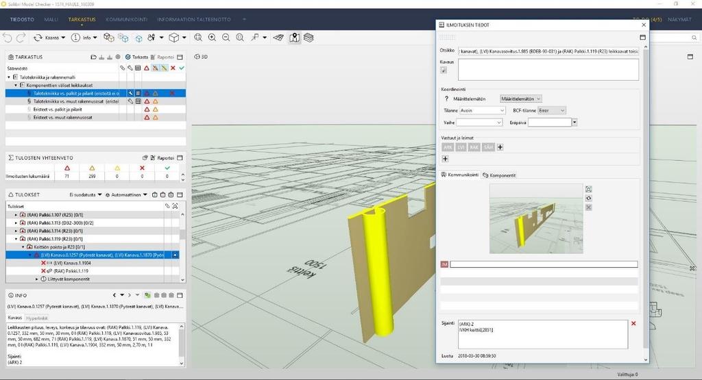
Task: Select Talotekniikka vs. muut rakennusosat rule
Action: pos(75,101)
